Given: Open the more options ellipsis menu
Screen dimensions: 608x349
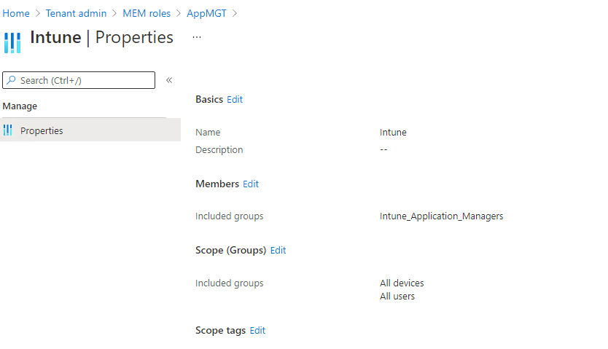Looking at the screenshot, I should [x=197, y=37].
